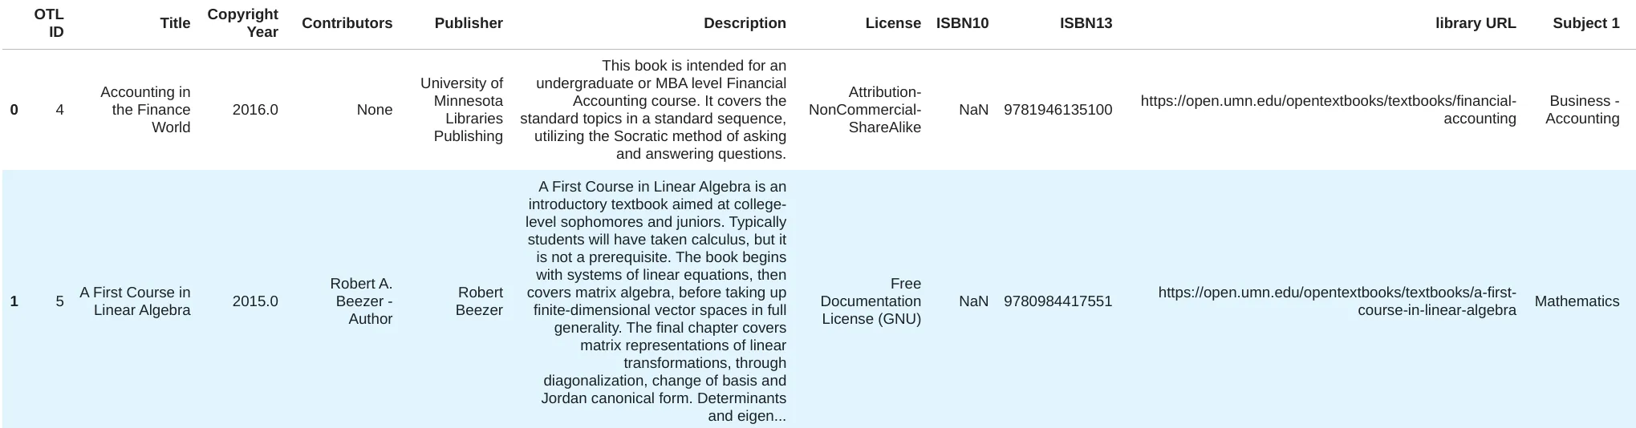Click the Subject 1 column header
The width and height of the screenshot is (1636, 428).
click(x=1585, y=23)
